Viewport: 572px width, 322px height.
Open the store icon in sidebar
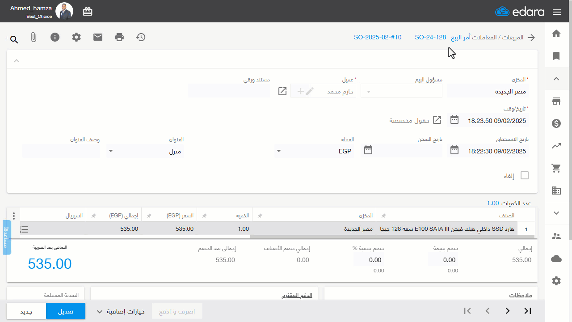point(556,101)
